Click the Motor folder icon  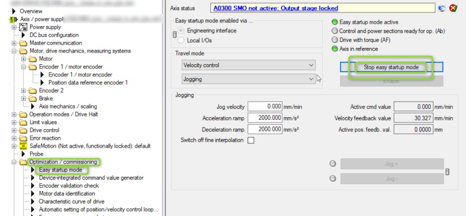pos(33,59)
